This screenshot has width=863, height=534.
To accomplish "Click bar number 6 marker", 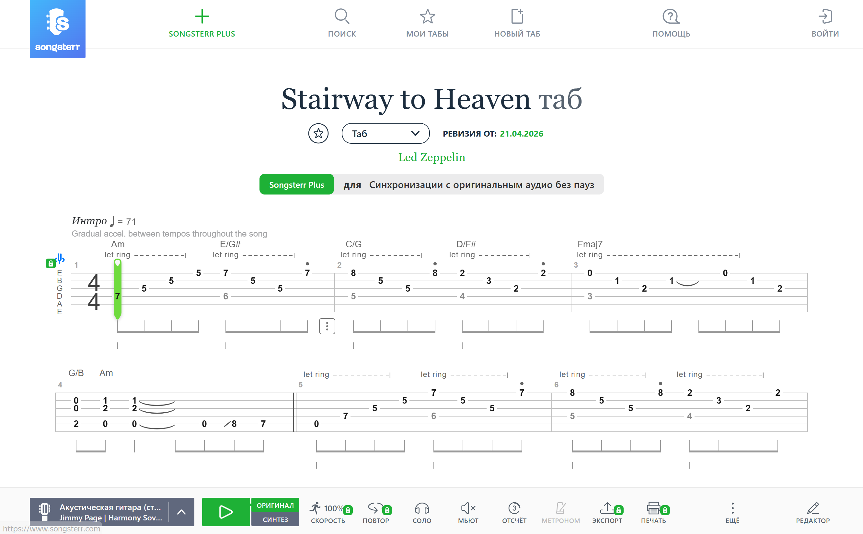I will pyautogui.click(x=556, y=384).
